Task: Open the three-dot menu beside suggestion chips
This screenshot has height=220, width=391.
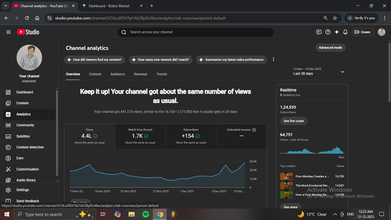Action: point(273,59)
